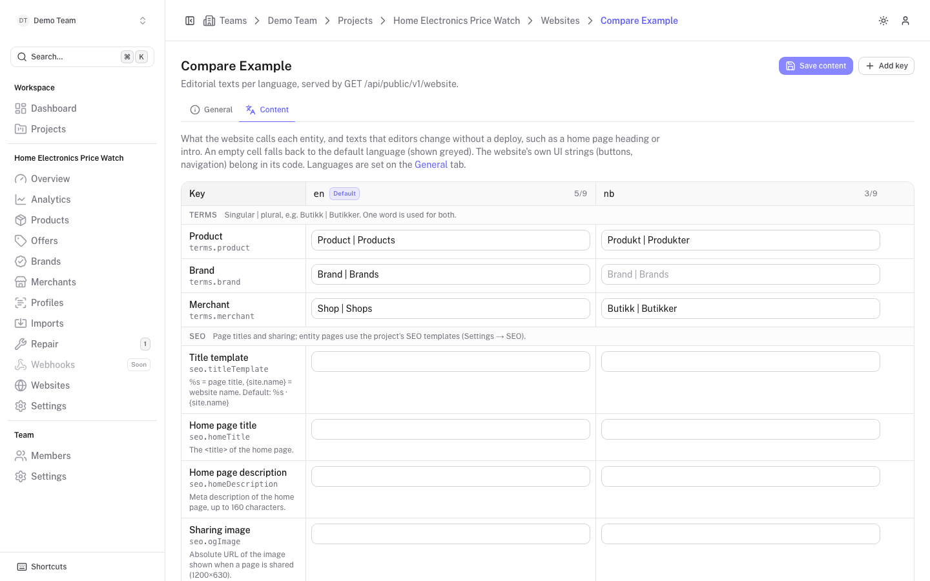Select the Content tab
Screen dimensions: 930x581
click(267, 110)
